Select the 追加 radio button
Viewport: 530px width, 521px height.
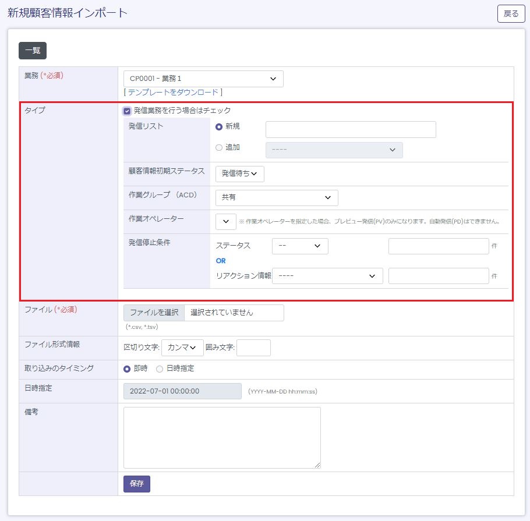219,148
